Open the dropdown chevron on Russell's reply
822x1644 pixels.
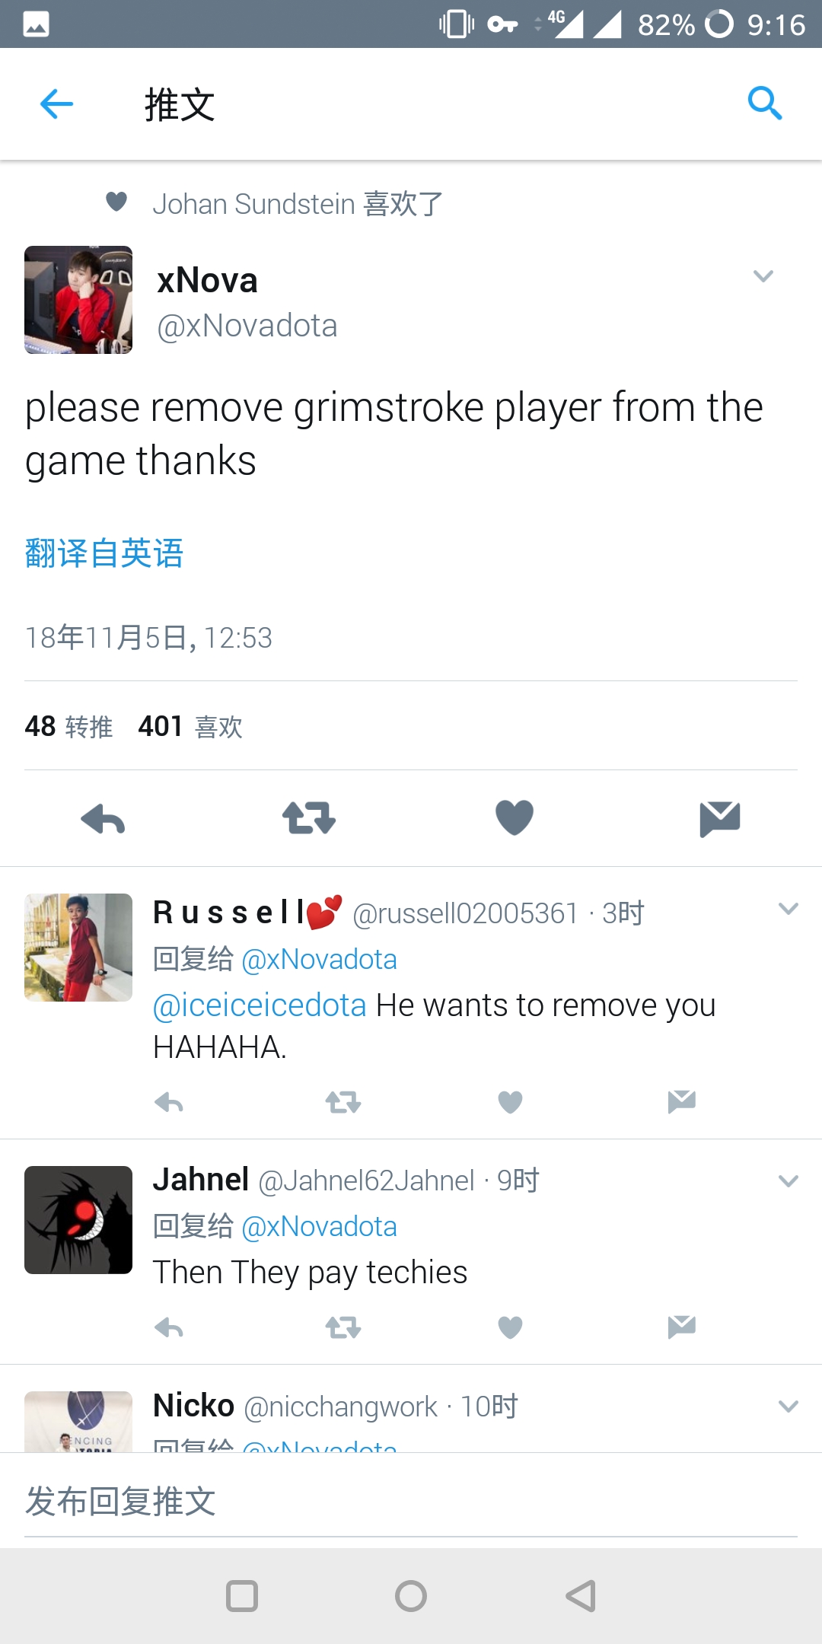[x=789, y=909]
